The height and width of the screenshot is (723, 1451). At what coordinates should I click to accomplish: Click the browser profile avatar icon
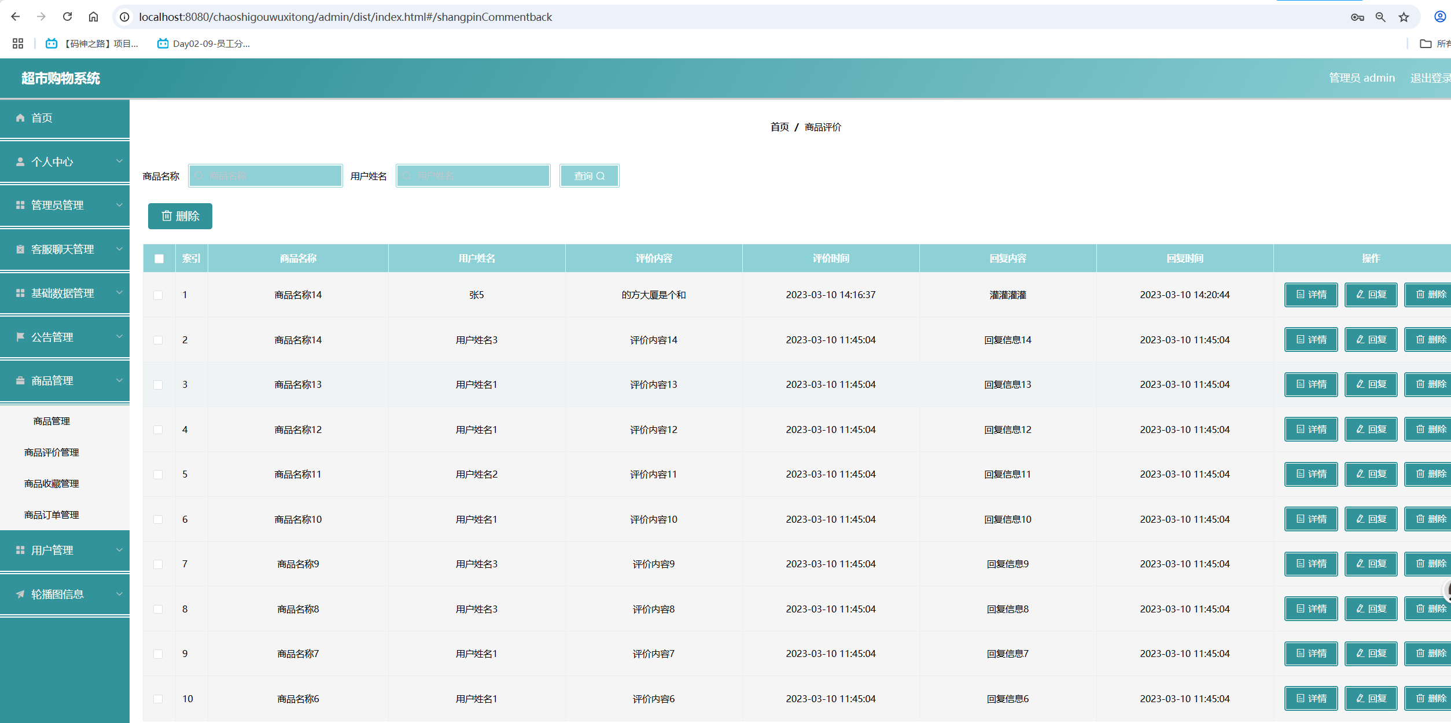point(1439,17)
